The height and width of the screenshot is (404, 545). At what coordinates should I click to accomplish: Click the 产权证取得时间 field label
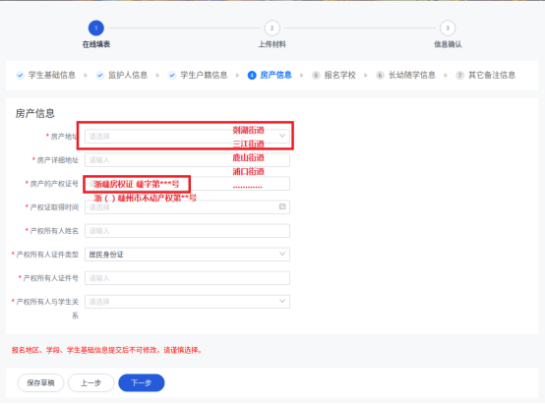point(54,207)
